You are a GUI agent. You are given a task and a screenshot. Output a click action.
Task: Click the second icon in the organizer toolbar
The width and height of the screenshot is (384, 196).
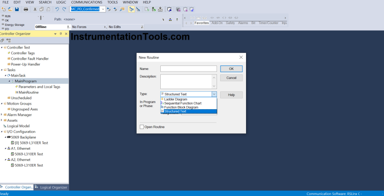click(x=8, y=41)
